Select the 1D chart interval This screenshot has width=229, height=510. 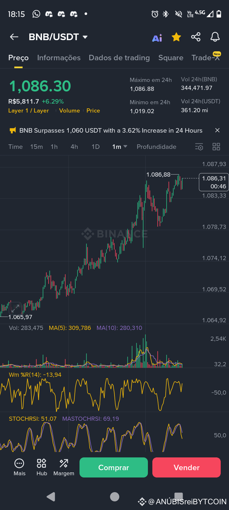(x=95, y=147)
